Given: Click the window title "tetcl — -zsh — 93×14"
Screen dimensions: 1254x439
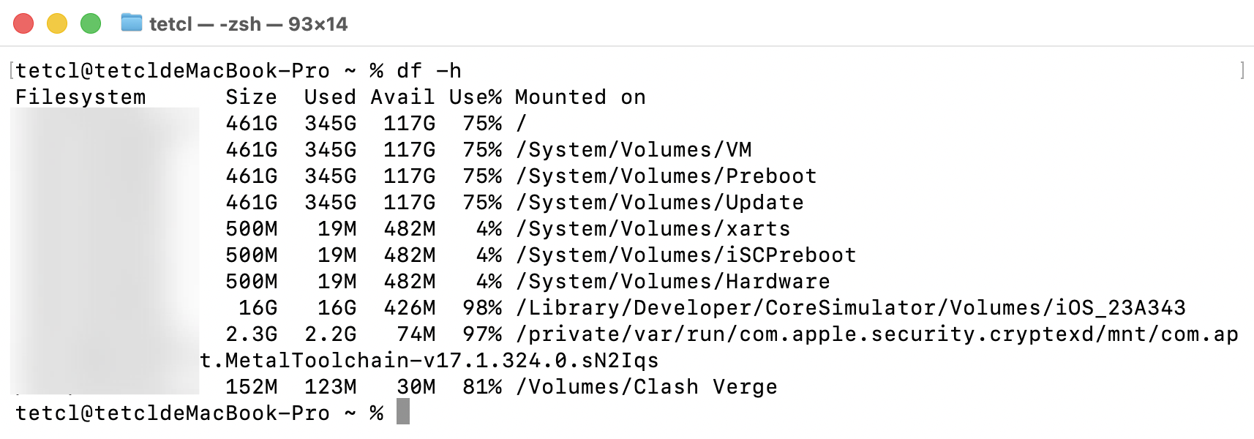Looking at the screenshot, I should [248, 24].
